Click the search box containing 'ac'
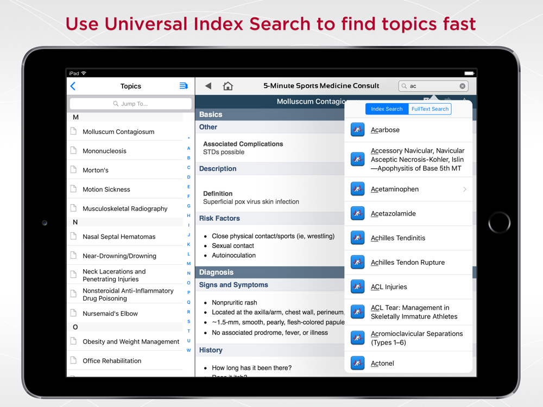 (x=433, y=86)
